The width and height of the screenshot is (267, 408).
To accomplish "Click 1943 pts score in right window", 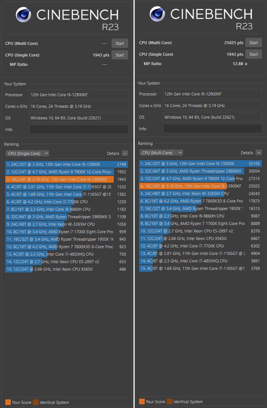I will coord(235,54).
